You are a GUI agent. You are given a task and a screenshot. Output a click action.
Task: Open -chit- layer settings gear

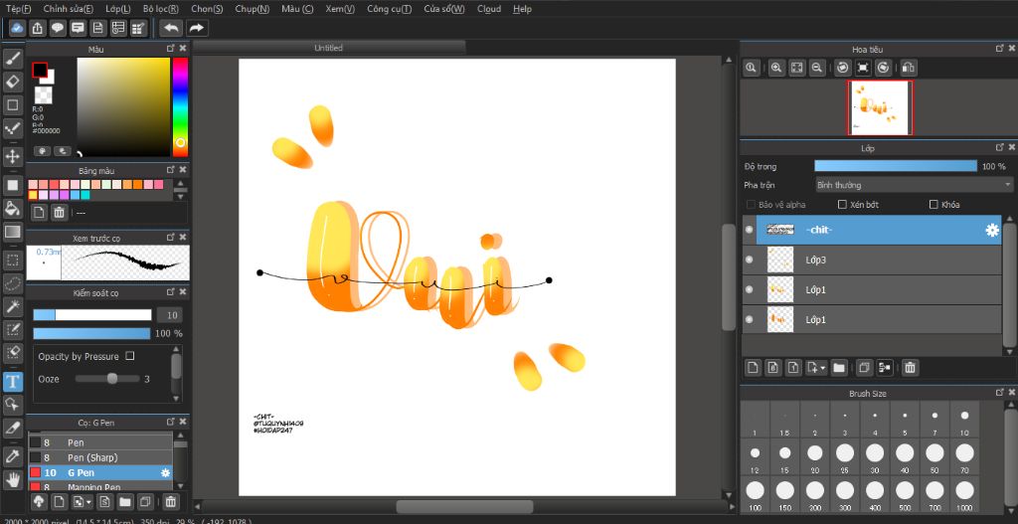point(992,230)
